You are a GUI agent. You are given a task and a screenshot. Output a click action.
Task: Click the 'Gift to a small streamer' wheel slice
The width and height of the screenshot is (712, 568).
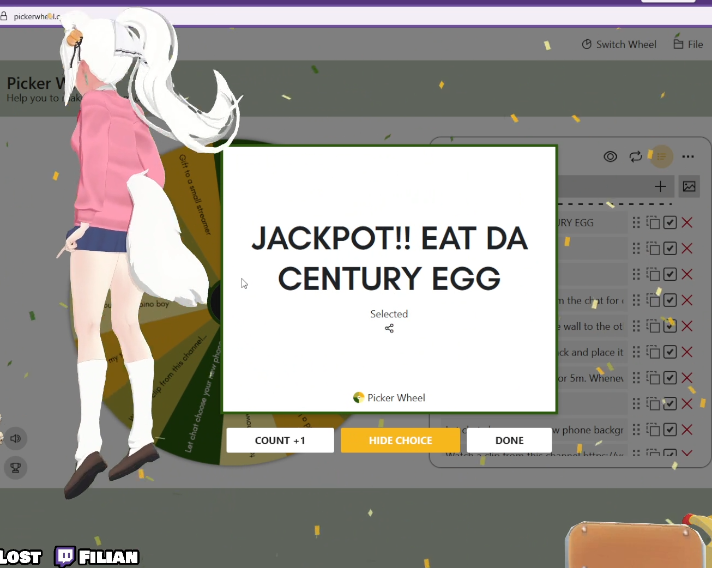[195, 194]
